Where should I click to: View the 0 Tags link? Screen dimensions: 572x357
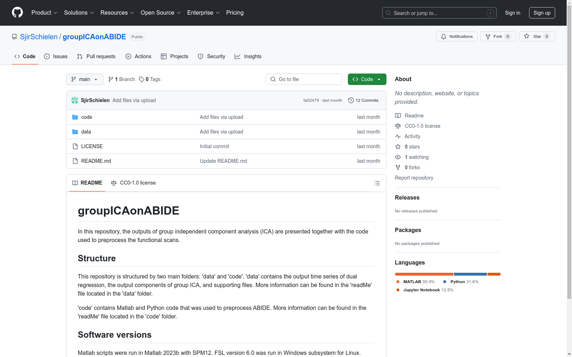click(x=150, y=79)
